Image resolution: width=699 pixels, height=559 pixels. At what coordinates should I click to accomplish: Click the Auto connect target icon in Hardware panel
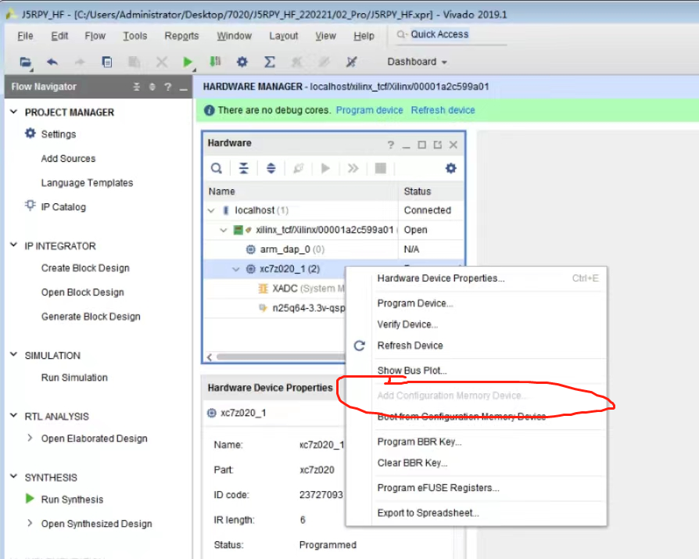pos(298,169)
